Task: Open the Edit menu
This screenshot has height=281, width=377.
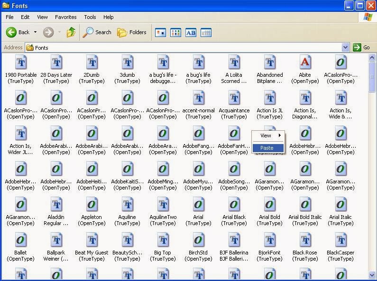Action: tap(25, 17)
